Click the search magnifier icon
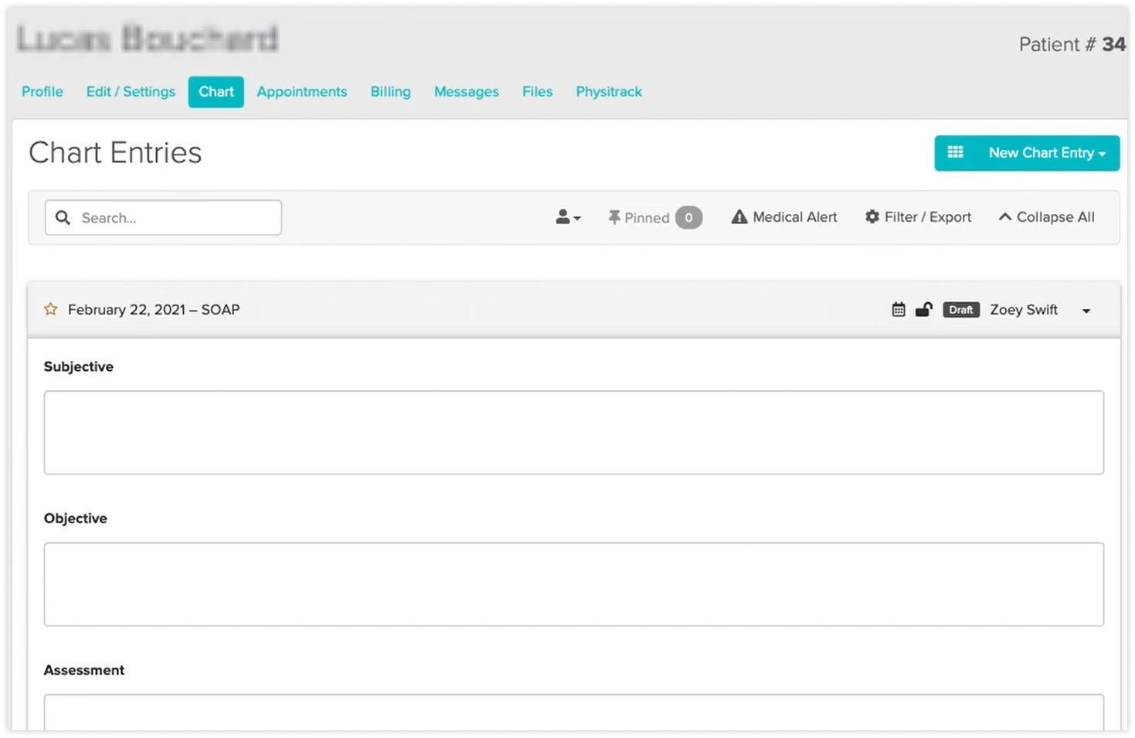 [63, 217]
